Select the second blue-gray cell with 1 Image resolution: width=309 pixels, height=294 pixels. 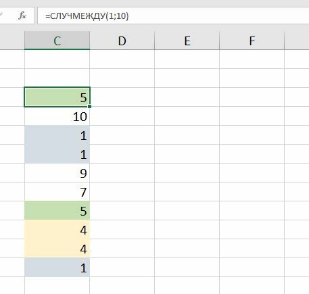(57, 154)
